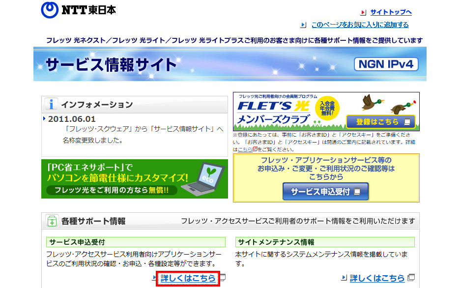Open 詳しくはこちら under サイトメンテナンス情報
Viewport: 461px width, 288px height.
click(377, 278)
